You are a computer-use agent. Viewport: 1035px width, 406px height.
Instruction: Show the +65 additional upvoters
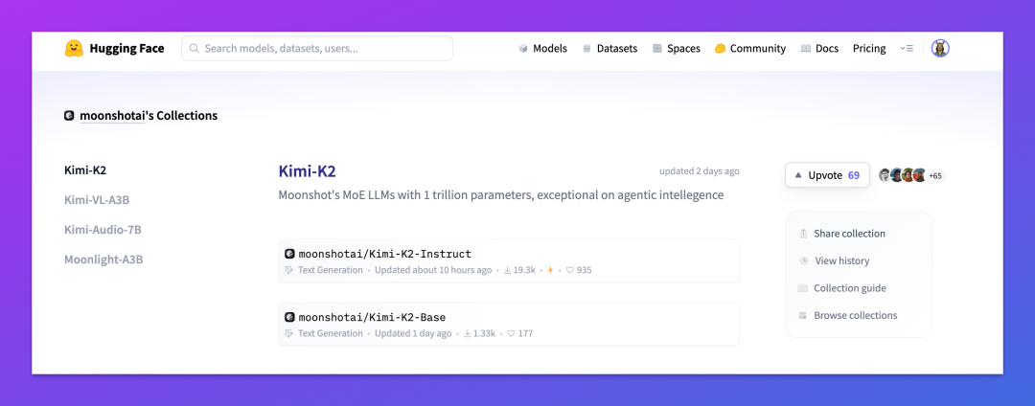[x=935, y=175]
